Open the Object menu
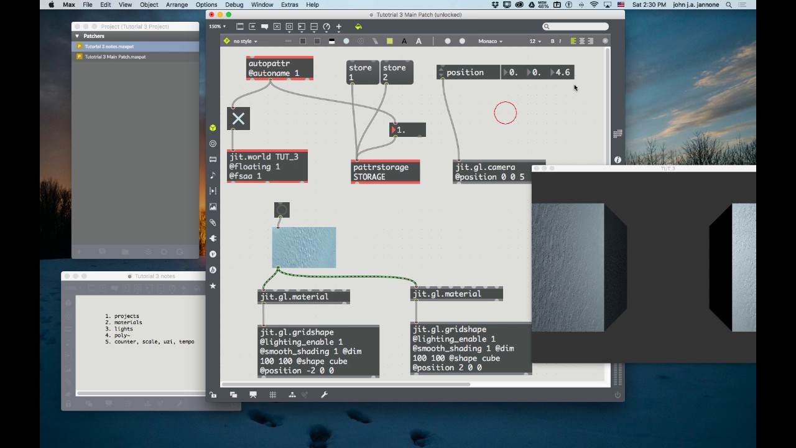 point(149,4)
